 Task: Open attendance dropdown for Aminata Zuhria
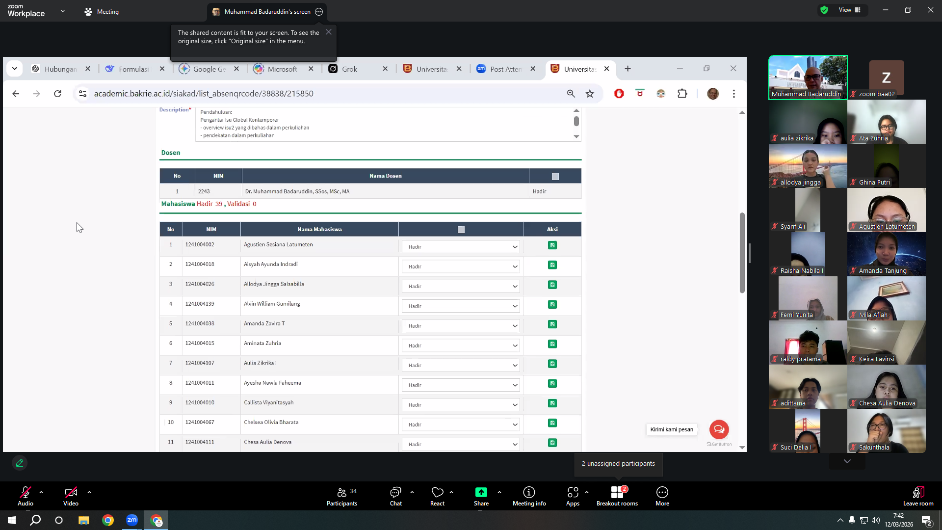click(x=461, y=345)
